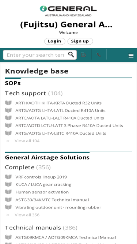Open the ticket document icon in toolbar

[x=83, y=55]
